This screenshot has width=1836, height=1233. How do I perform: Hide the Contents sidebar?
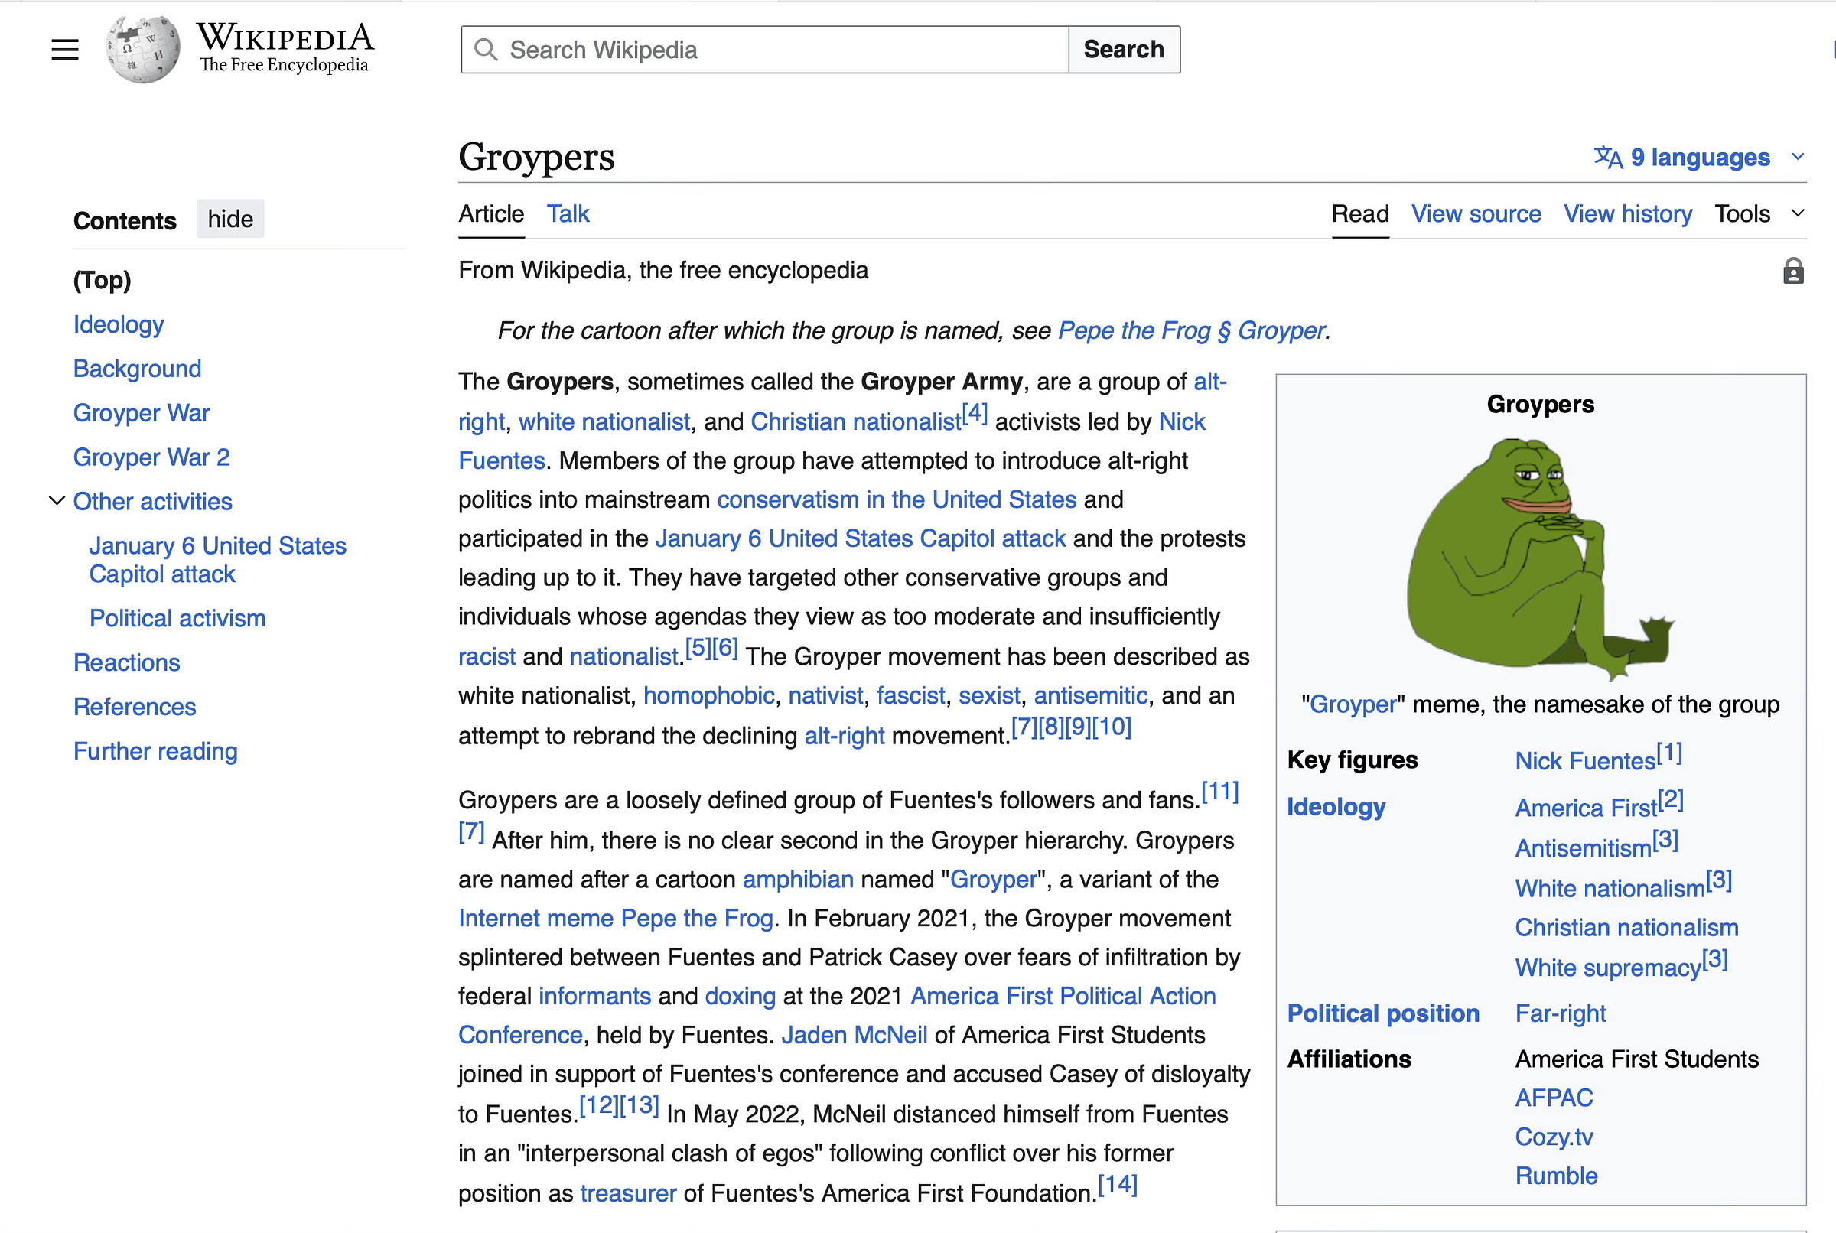[229, 220]
